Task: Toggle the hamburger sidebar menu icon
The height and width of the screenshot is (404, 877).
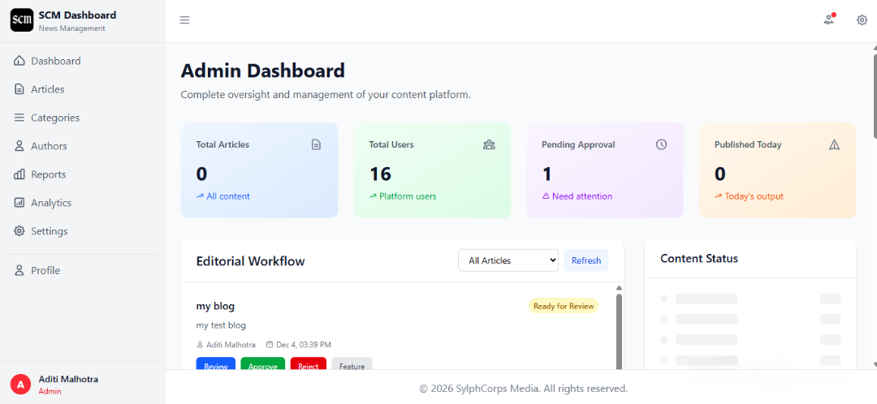Action: [x=184, y=20]
